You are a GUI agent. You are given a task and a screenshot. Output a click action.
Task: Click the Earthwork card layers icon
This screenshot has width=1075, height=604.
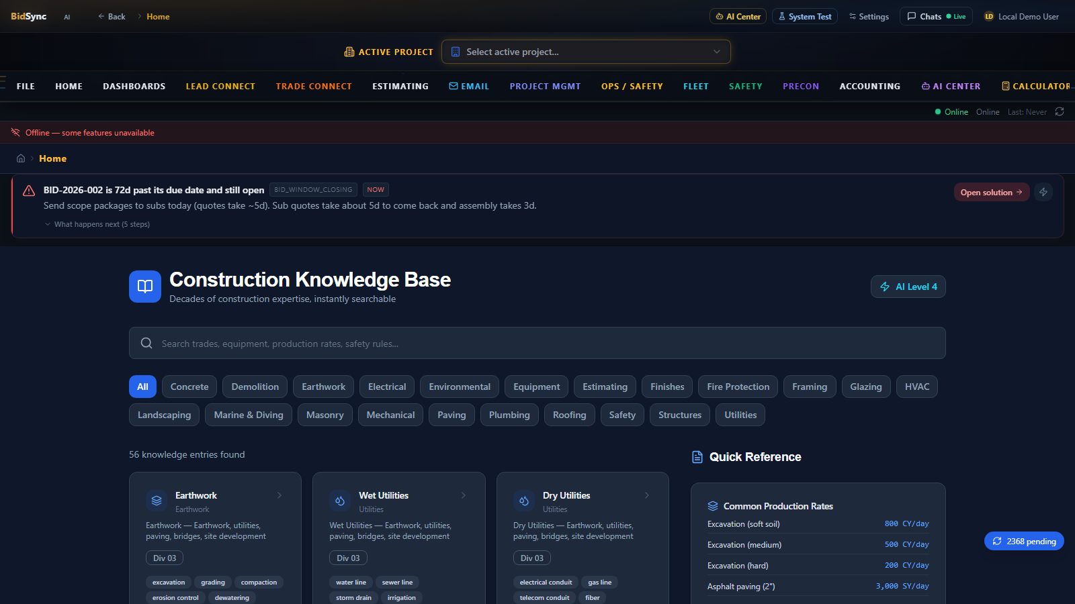click(157, 501)
